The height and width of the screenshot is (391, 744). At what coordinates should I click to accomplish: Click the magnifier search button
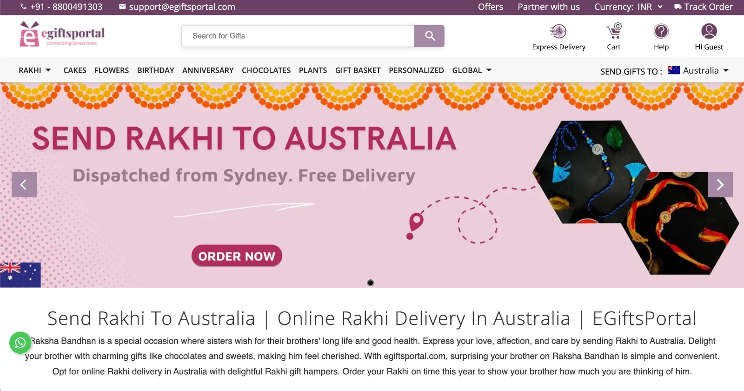[x=429, y=36]
